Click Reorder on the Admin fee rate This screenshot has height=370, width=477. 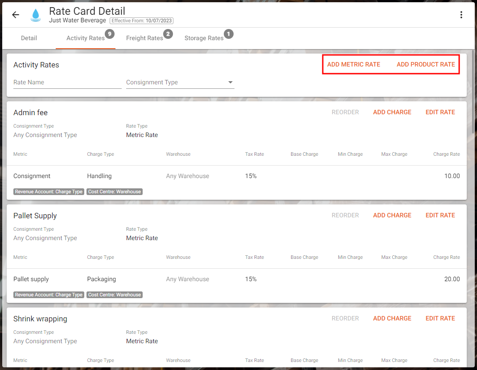click(x=345, y=112)
